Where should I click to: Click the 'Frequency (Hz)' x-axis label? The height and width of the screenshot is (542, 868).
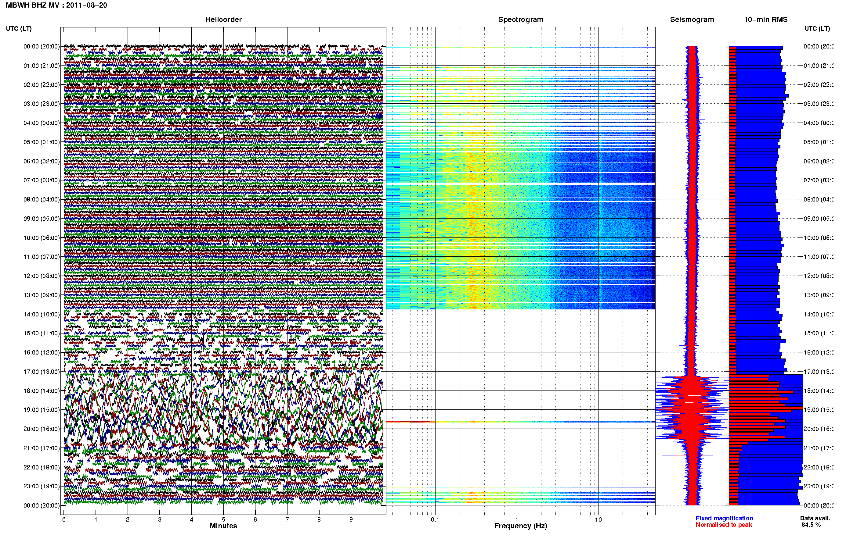521,526
